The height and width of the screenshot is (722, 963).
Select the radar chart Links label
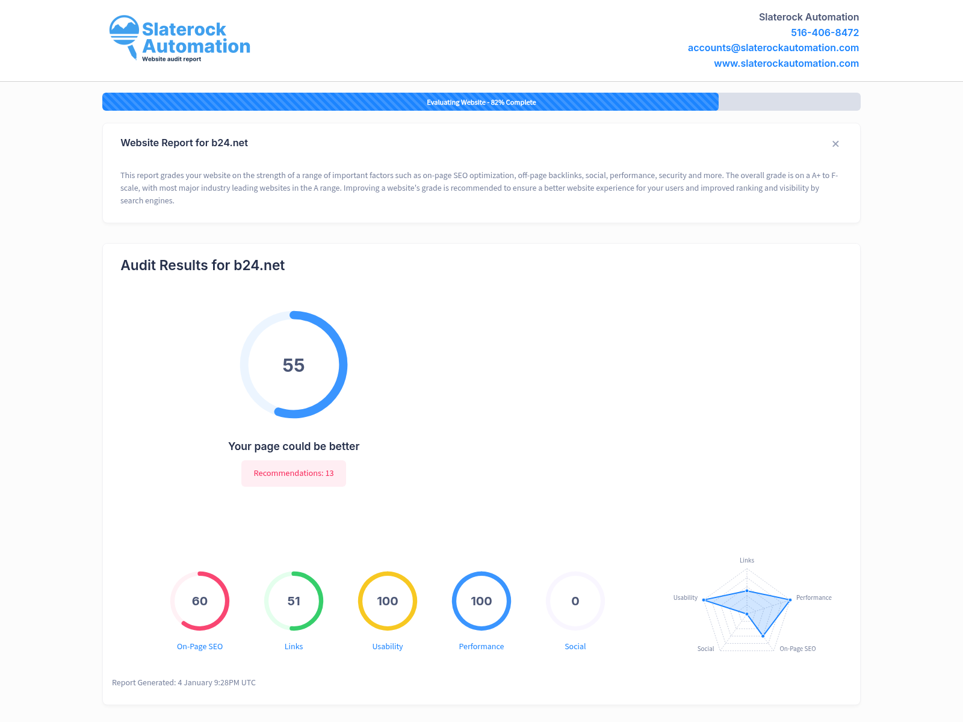pos(747,560)
